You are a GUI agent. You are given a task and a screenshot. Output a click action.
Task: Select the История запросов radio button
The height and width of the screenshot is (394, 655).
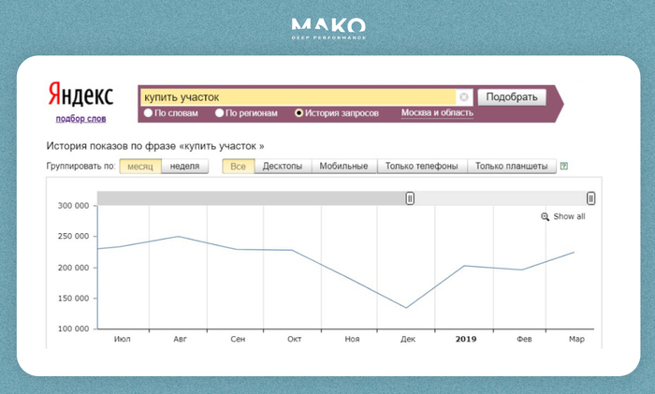(299, 113)
